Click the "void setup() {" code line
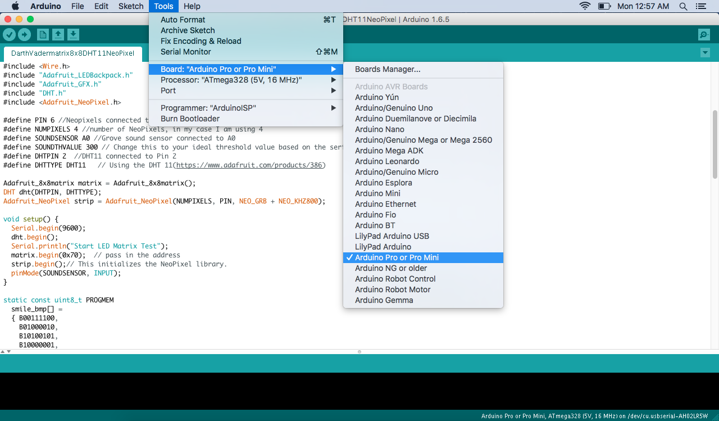This screenshot has height=421, width=719. 31,219
